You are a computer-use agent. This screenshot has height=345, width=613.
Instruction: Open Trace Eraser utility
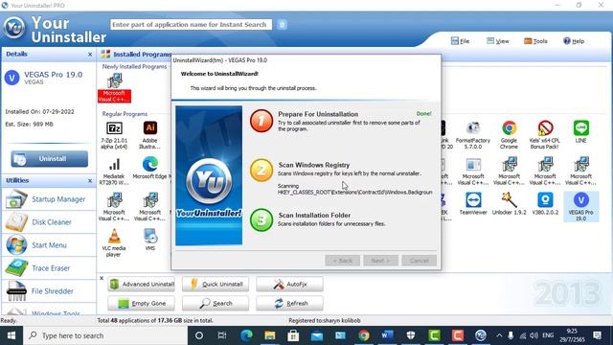click(x=49, y=268)
